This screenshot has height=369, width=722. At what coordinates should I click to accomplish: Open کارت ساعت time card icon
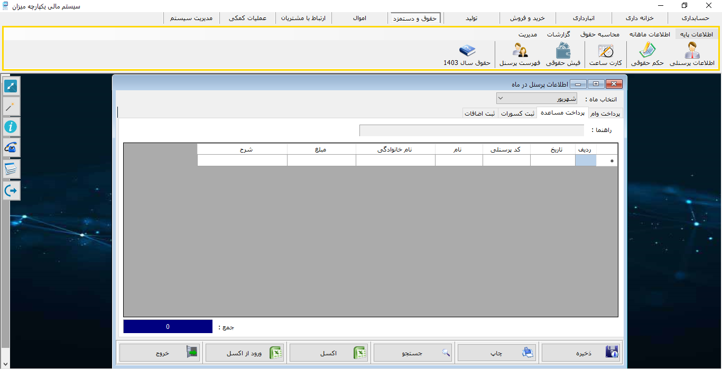(x=605, y=55)
